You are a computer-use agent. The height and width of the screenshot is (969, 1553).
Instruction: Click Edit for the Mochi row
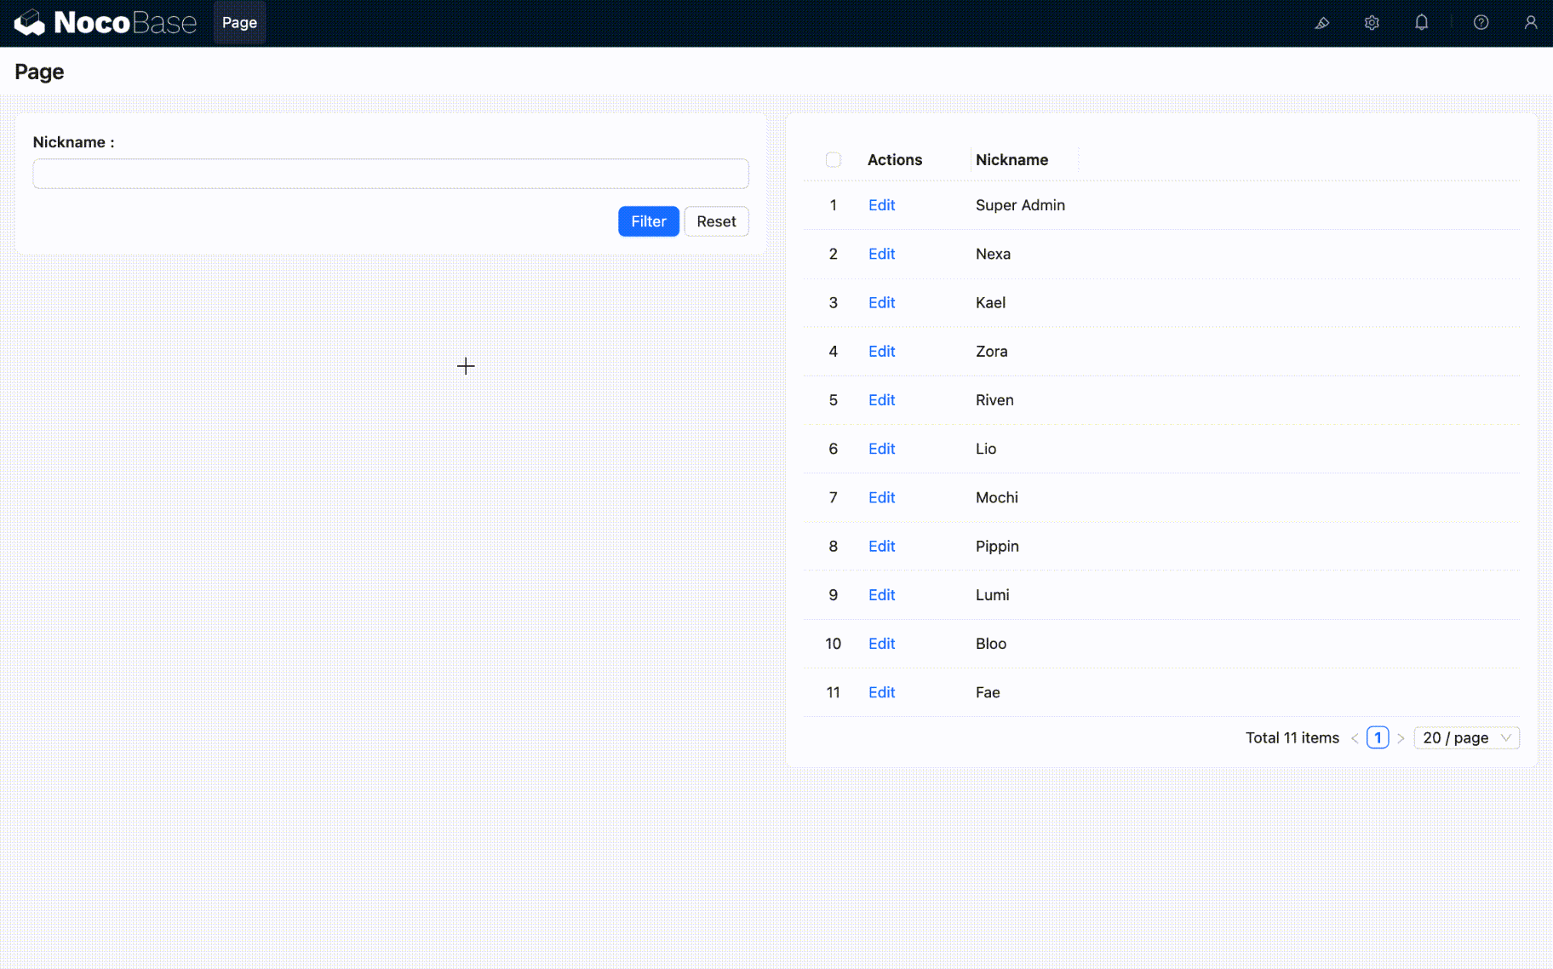click(881, 497)
